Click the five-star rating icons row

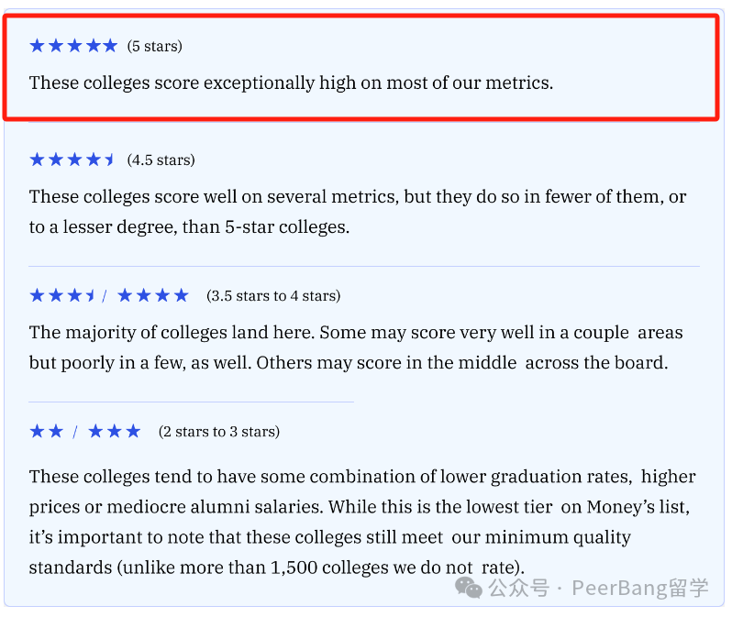click(x=73, y=46)
